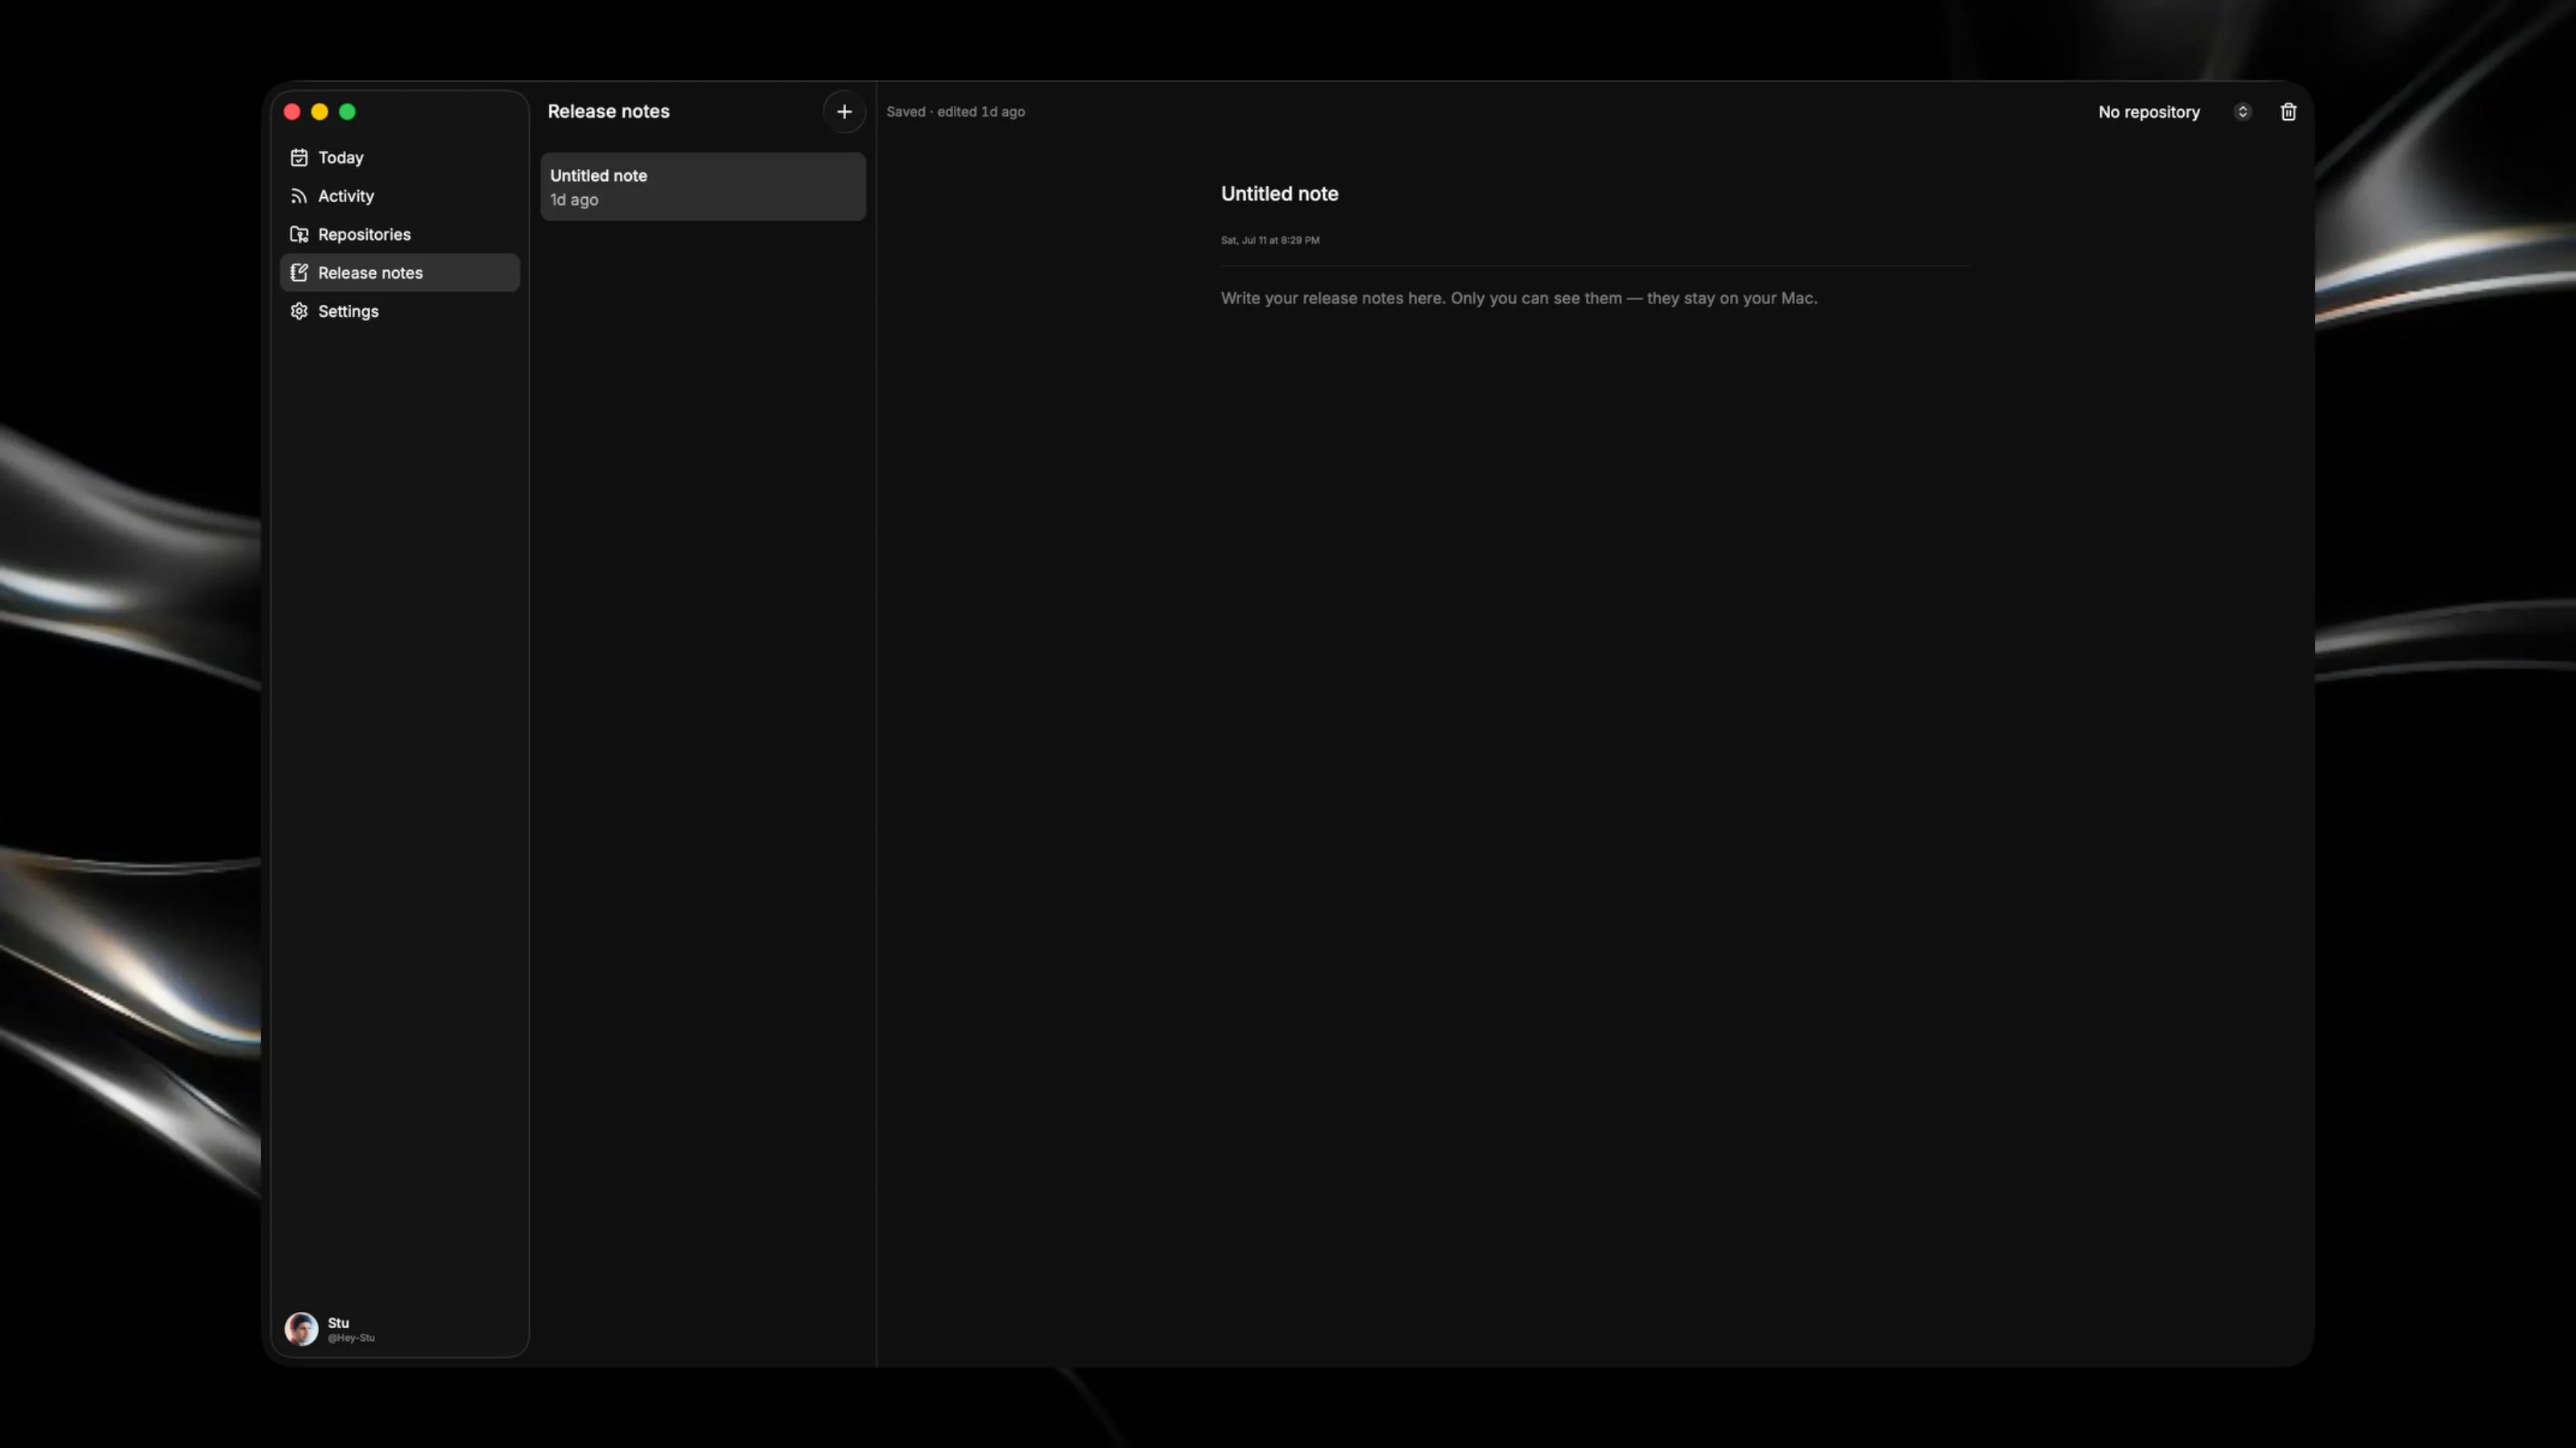
Task: Close the window with the red button
Action: tap(292, 112)
